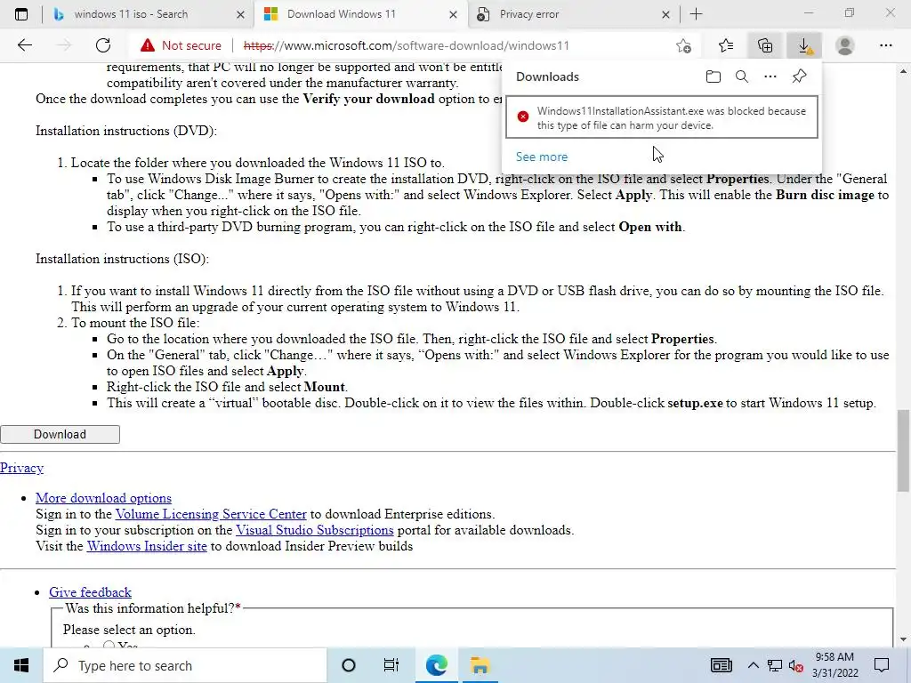Click the page vertical scrollbar thumb
911x683 pixels.
(x=903, y=451)
